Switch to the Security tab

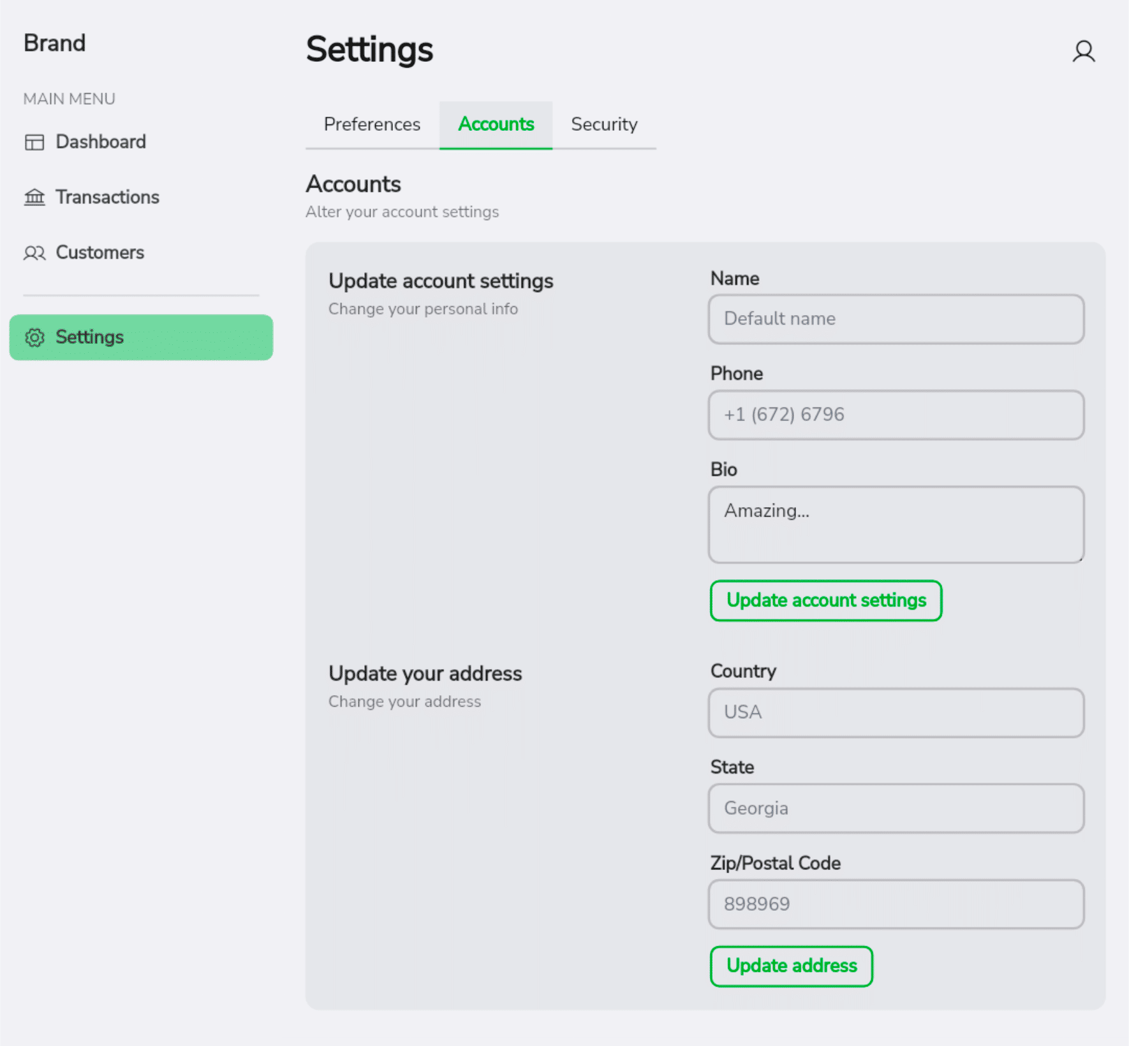pos(603,124)
